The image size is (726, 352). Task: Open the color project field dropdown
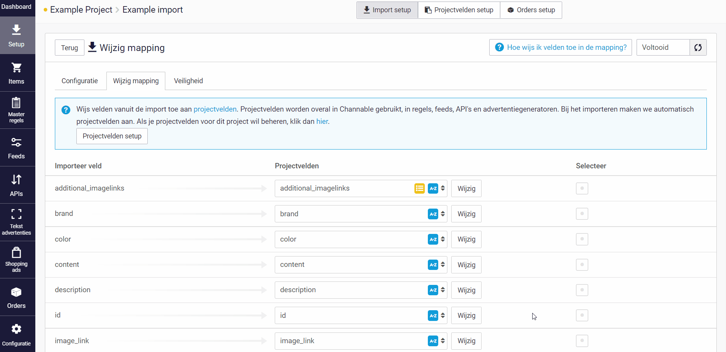pyautogui.click(x=443, y=239)
